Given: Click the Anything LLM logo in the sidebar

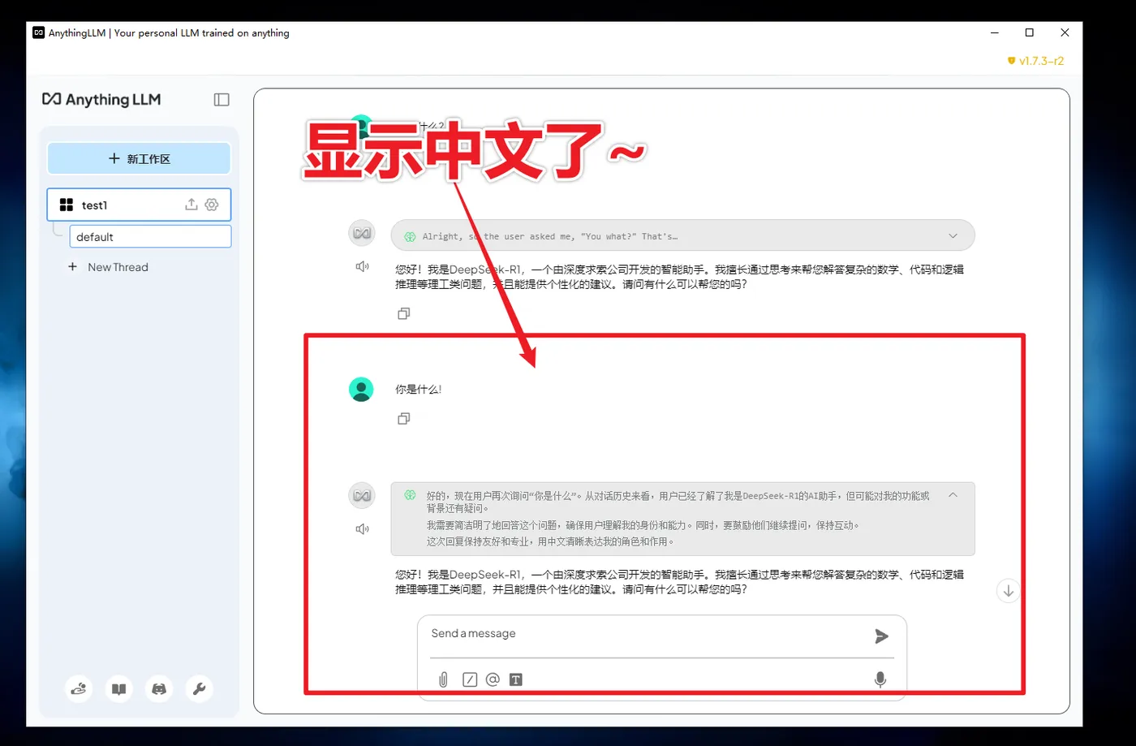Looking at the screenshot, I should coord(101,99).
